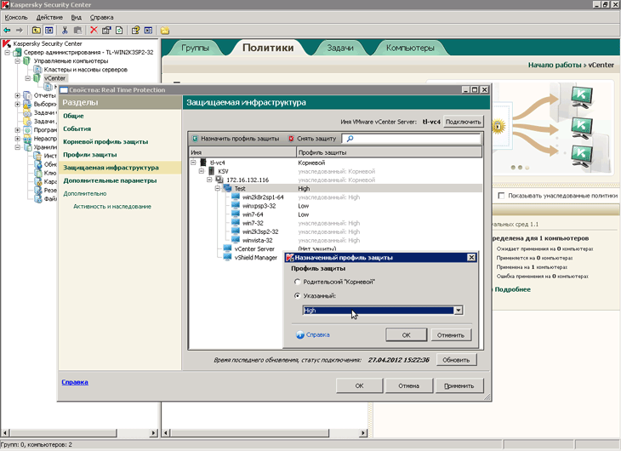This screenshot has height=451, width=621.
Task: Click the infrastructure search input field
Action: (411, 139)
